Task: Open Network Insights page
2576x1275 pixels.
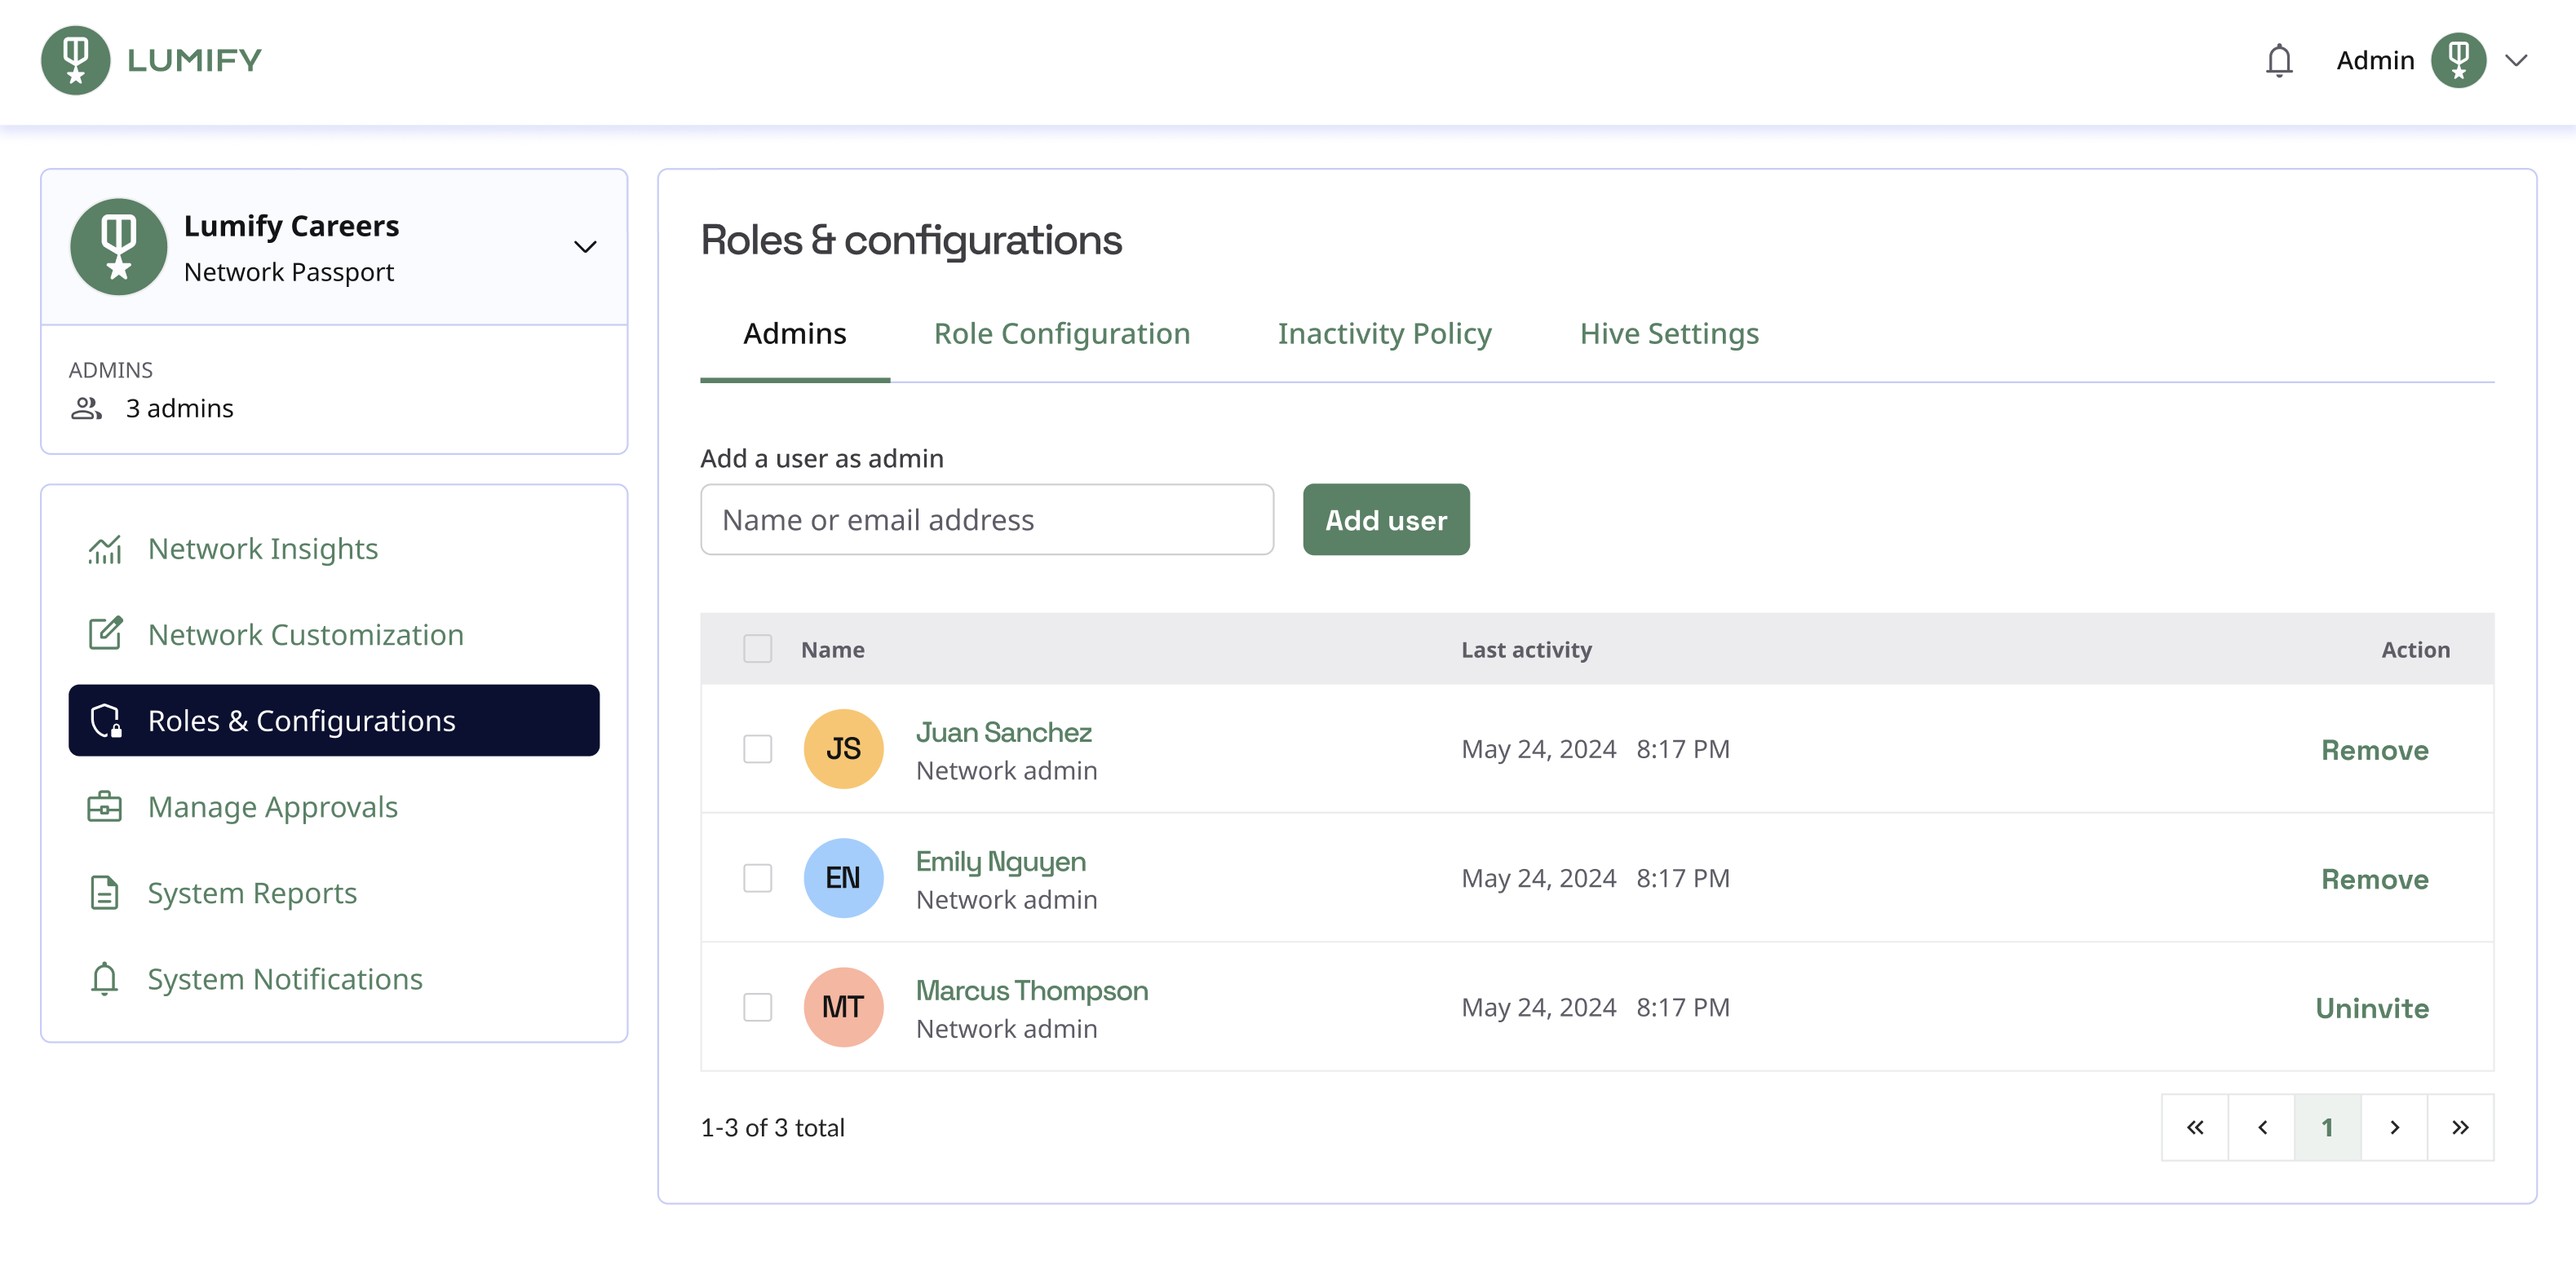Action: click(x=334, y=549)
